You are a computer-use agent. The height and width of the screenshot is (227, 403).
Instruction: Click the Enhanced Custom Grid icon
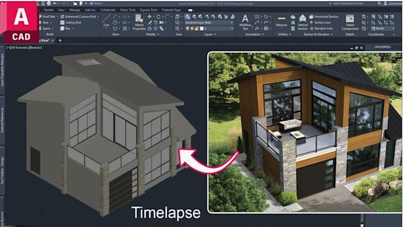click(x=62, y=17)
